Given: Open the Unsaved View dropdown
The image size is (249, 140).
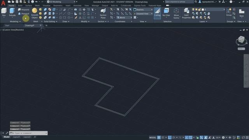Looking at the screenshot, I should click(x=143, y=14).
